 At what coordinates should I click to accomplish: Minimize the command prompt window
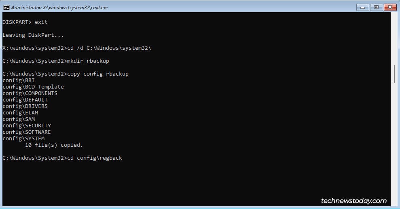pos(363,7)
